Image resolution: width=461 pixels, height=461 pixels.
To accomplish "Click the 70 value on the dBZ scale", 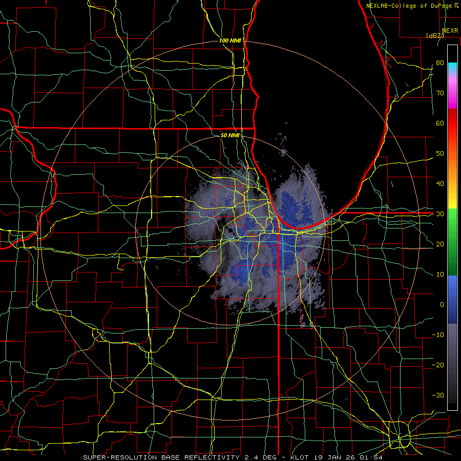I will (x=440, y=93).
